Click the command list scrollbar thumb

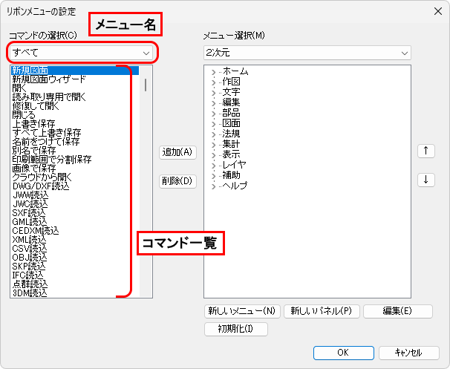point(146,85)
